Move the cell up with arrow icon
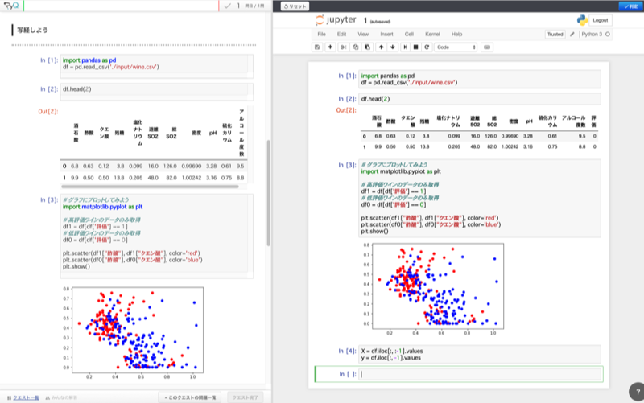644x403 pixels. [382, 47]
